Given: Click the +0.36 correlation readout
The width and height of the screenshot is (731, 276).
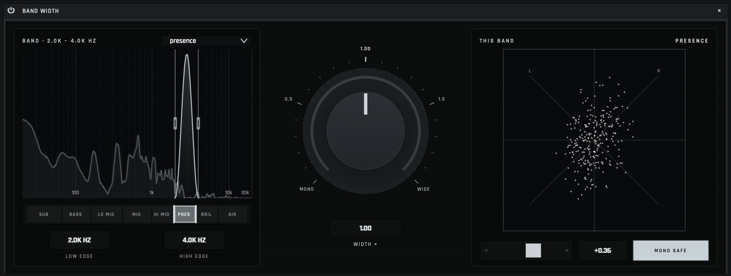Looking at the screenshot, I should (602, 250).
